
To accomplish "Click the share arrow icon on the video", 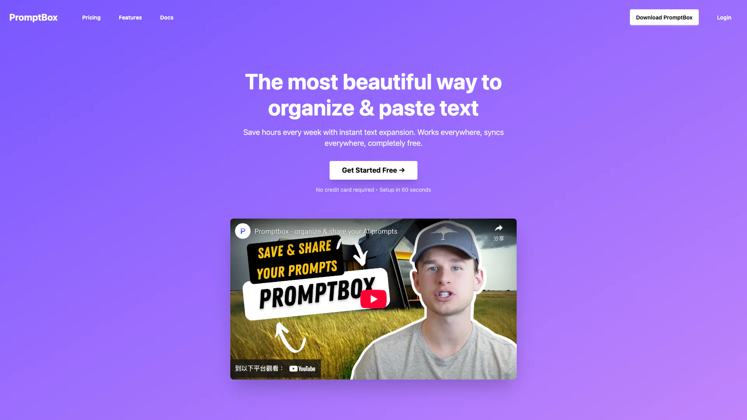I will pyautogui.click(x=498, y=228).
